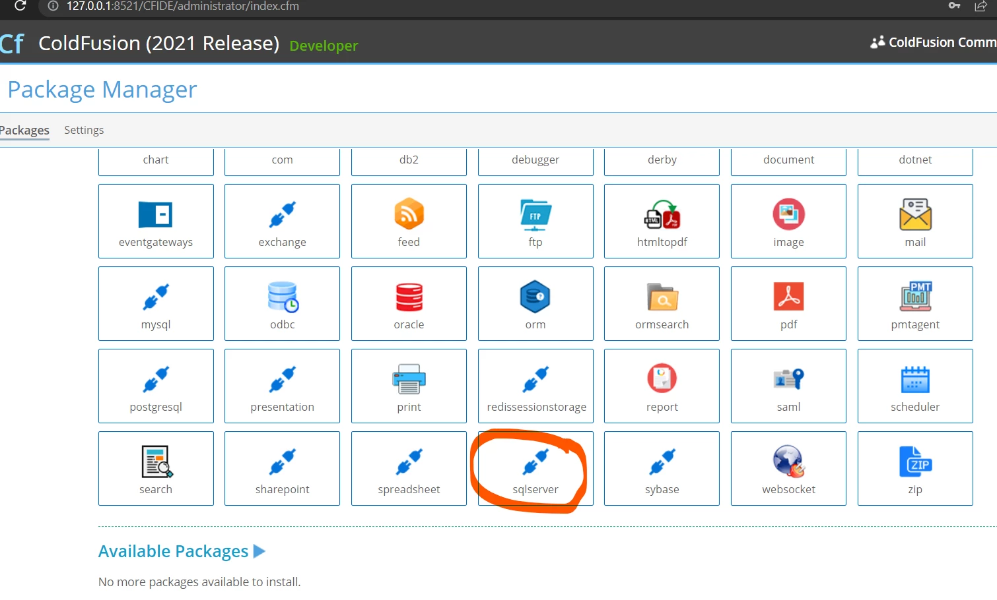The image size is (997, 600).
Task: Click the postgresql plug icon
Action: [x=156, y=379]
